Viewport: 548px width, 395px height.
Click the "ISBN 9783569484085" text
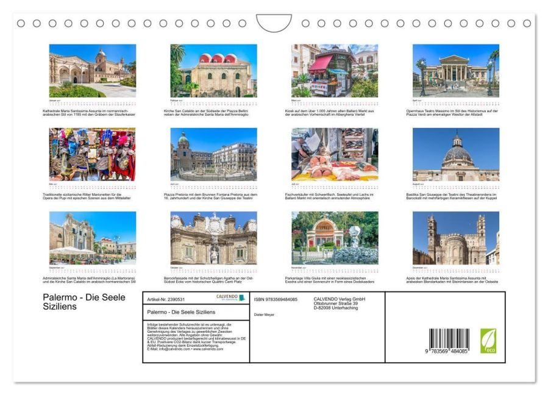(x=276, y=299)
